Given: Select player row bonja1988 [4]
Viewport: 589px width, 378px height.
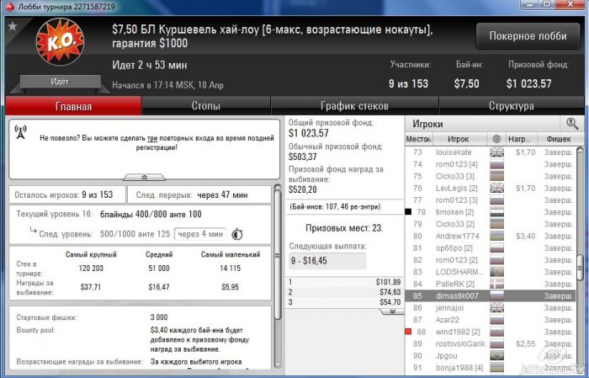Looking at the screenshot, I should coord(490,368).
